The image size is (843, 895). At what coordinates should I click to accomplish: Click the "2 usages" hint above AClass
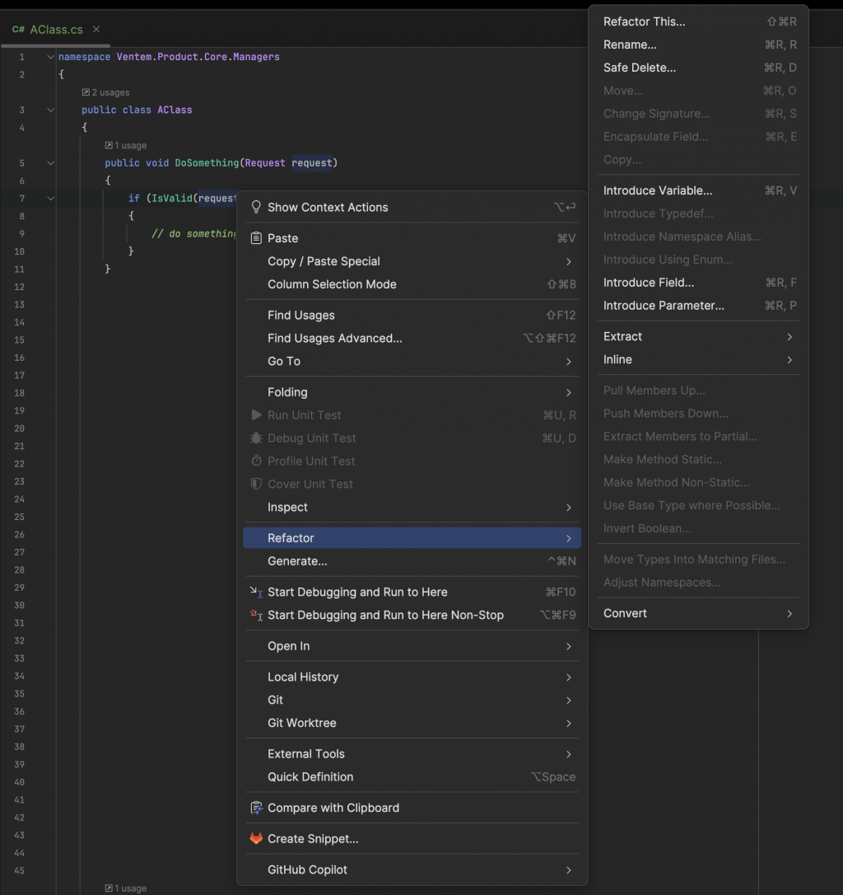(106, 92)
